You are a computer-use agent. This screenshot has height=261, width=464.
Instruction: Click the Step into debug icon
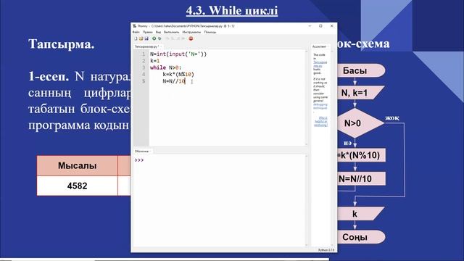point(173,38)
